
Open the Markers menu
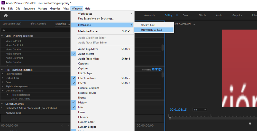(x=42, y=8)
